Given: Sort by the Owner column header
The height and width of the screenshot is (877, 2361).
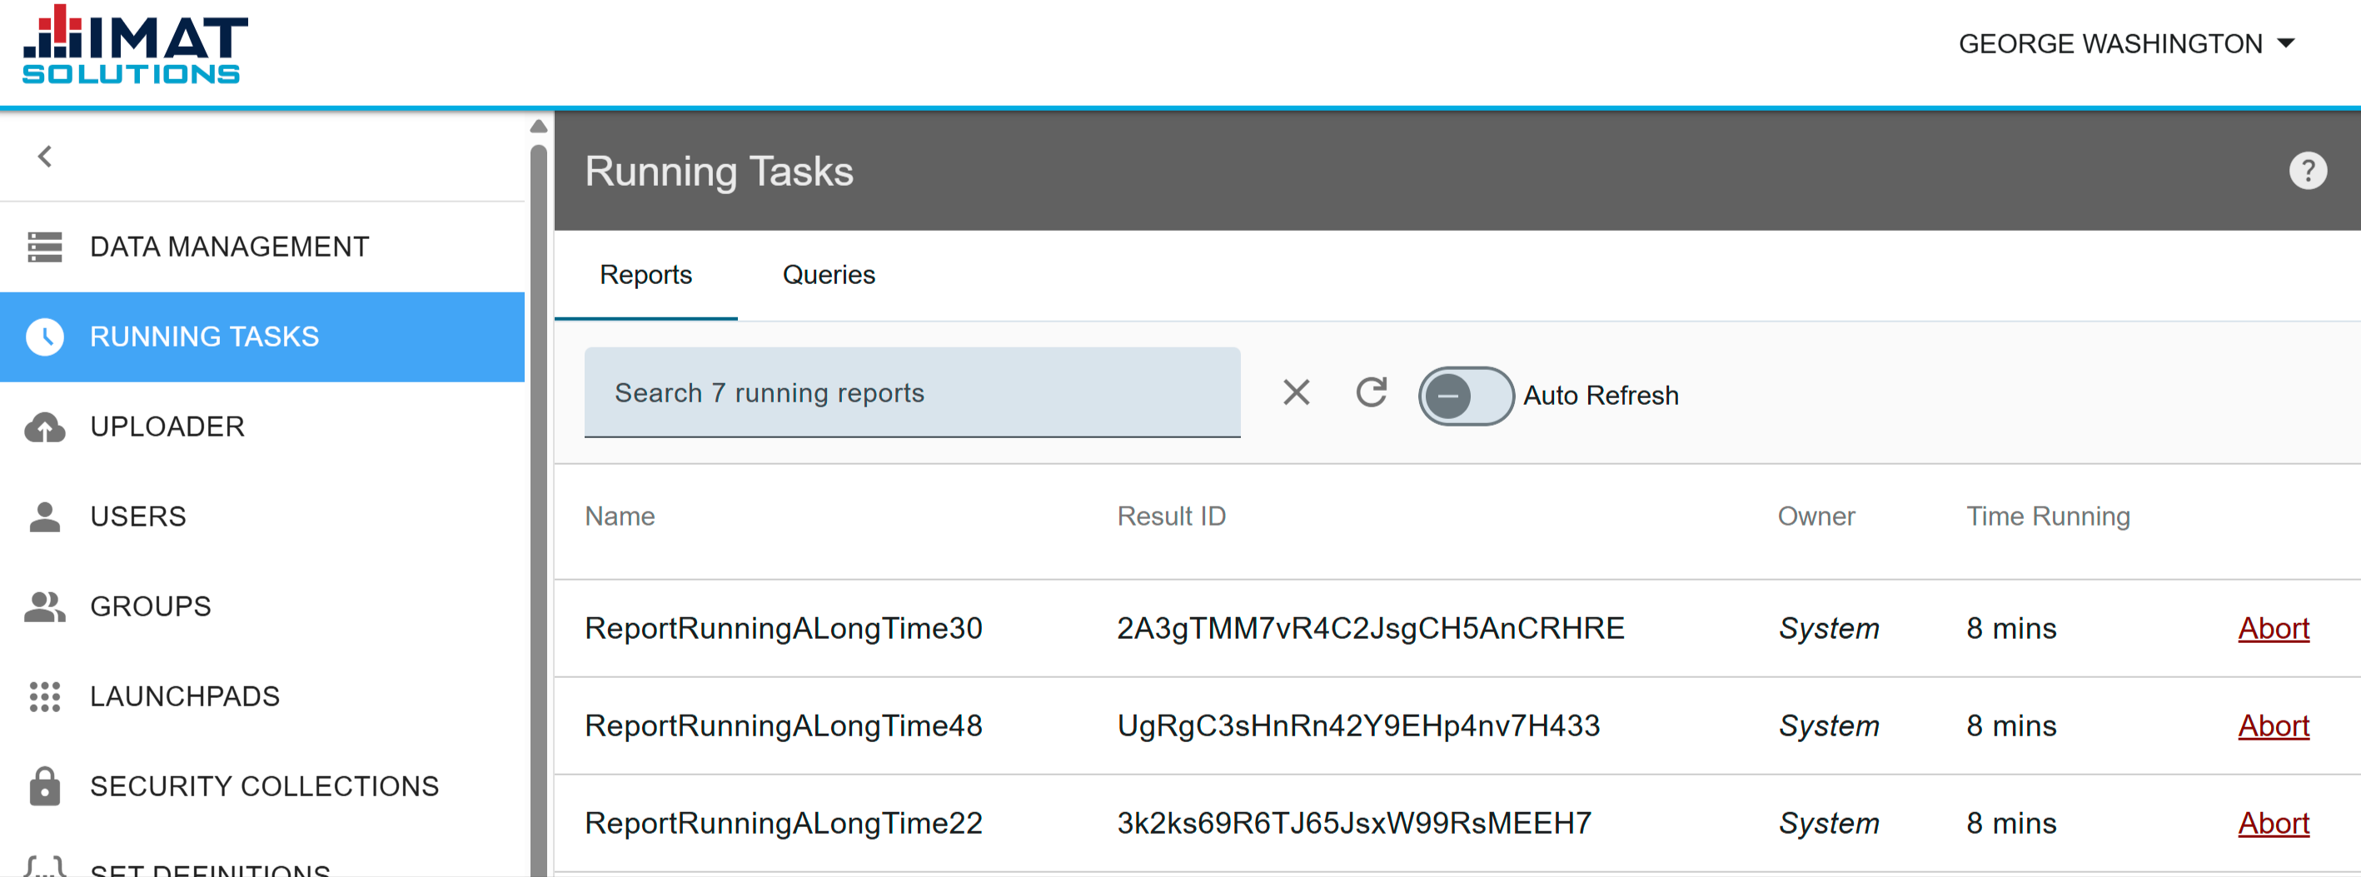Looking at the screenshot, I should [x=1816, y=517].
